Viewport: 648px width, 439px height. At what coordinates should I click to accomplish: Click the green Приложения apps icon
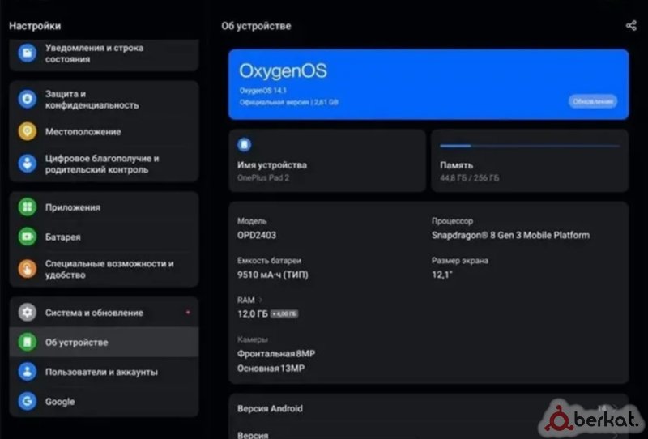click(x=28, y=207)
